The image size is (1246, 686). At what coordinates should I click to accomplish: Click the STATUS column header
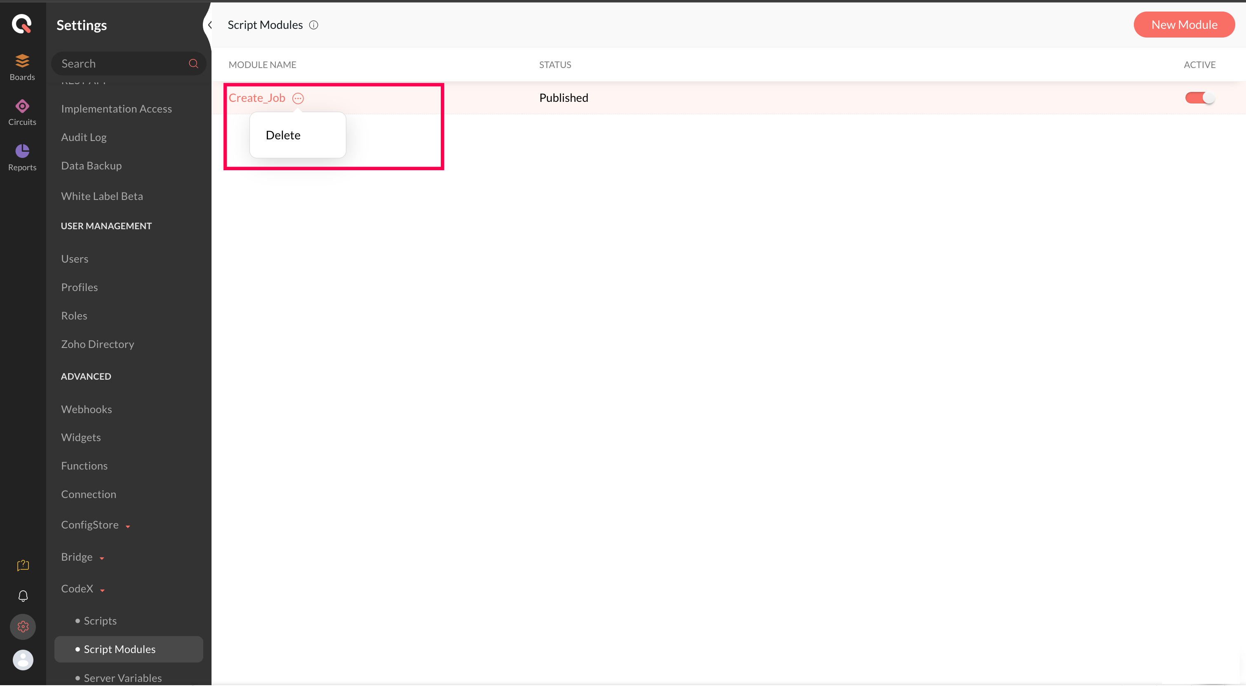[555, 65]
